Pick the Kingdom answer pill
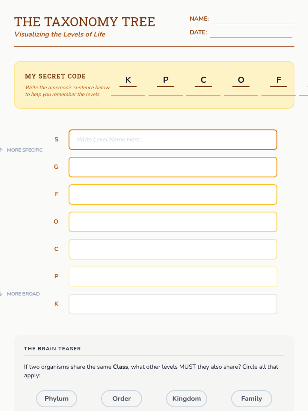 tap(187, 399)
